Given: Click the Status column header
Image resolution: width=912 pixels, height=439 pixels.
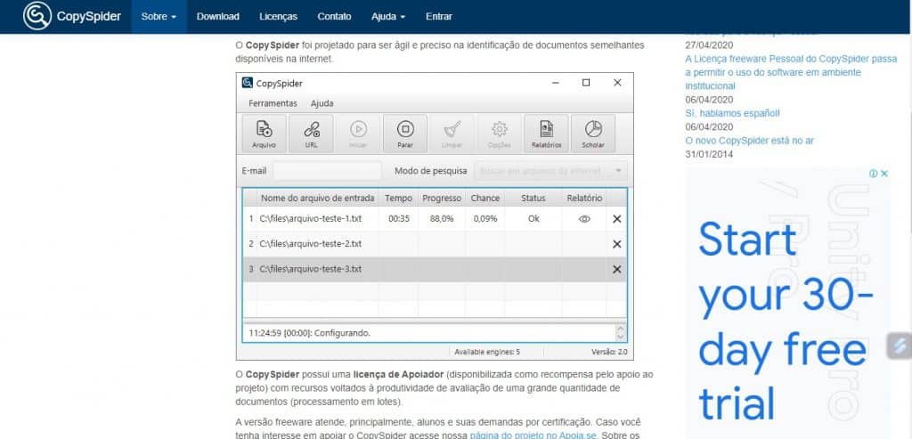Looking at the screenshot, I should (533, 199).
